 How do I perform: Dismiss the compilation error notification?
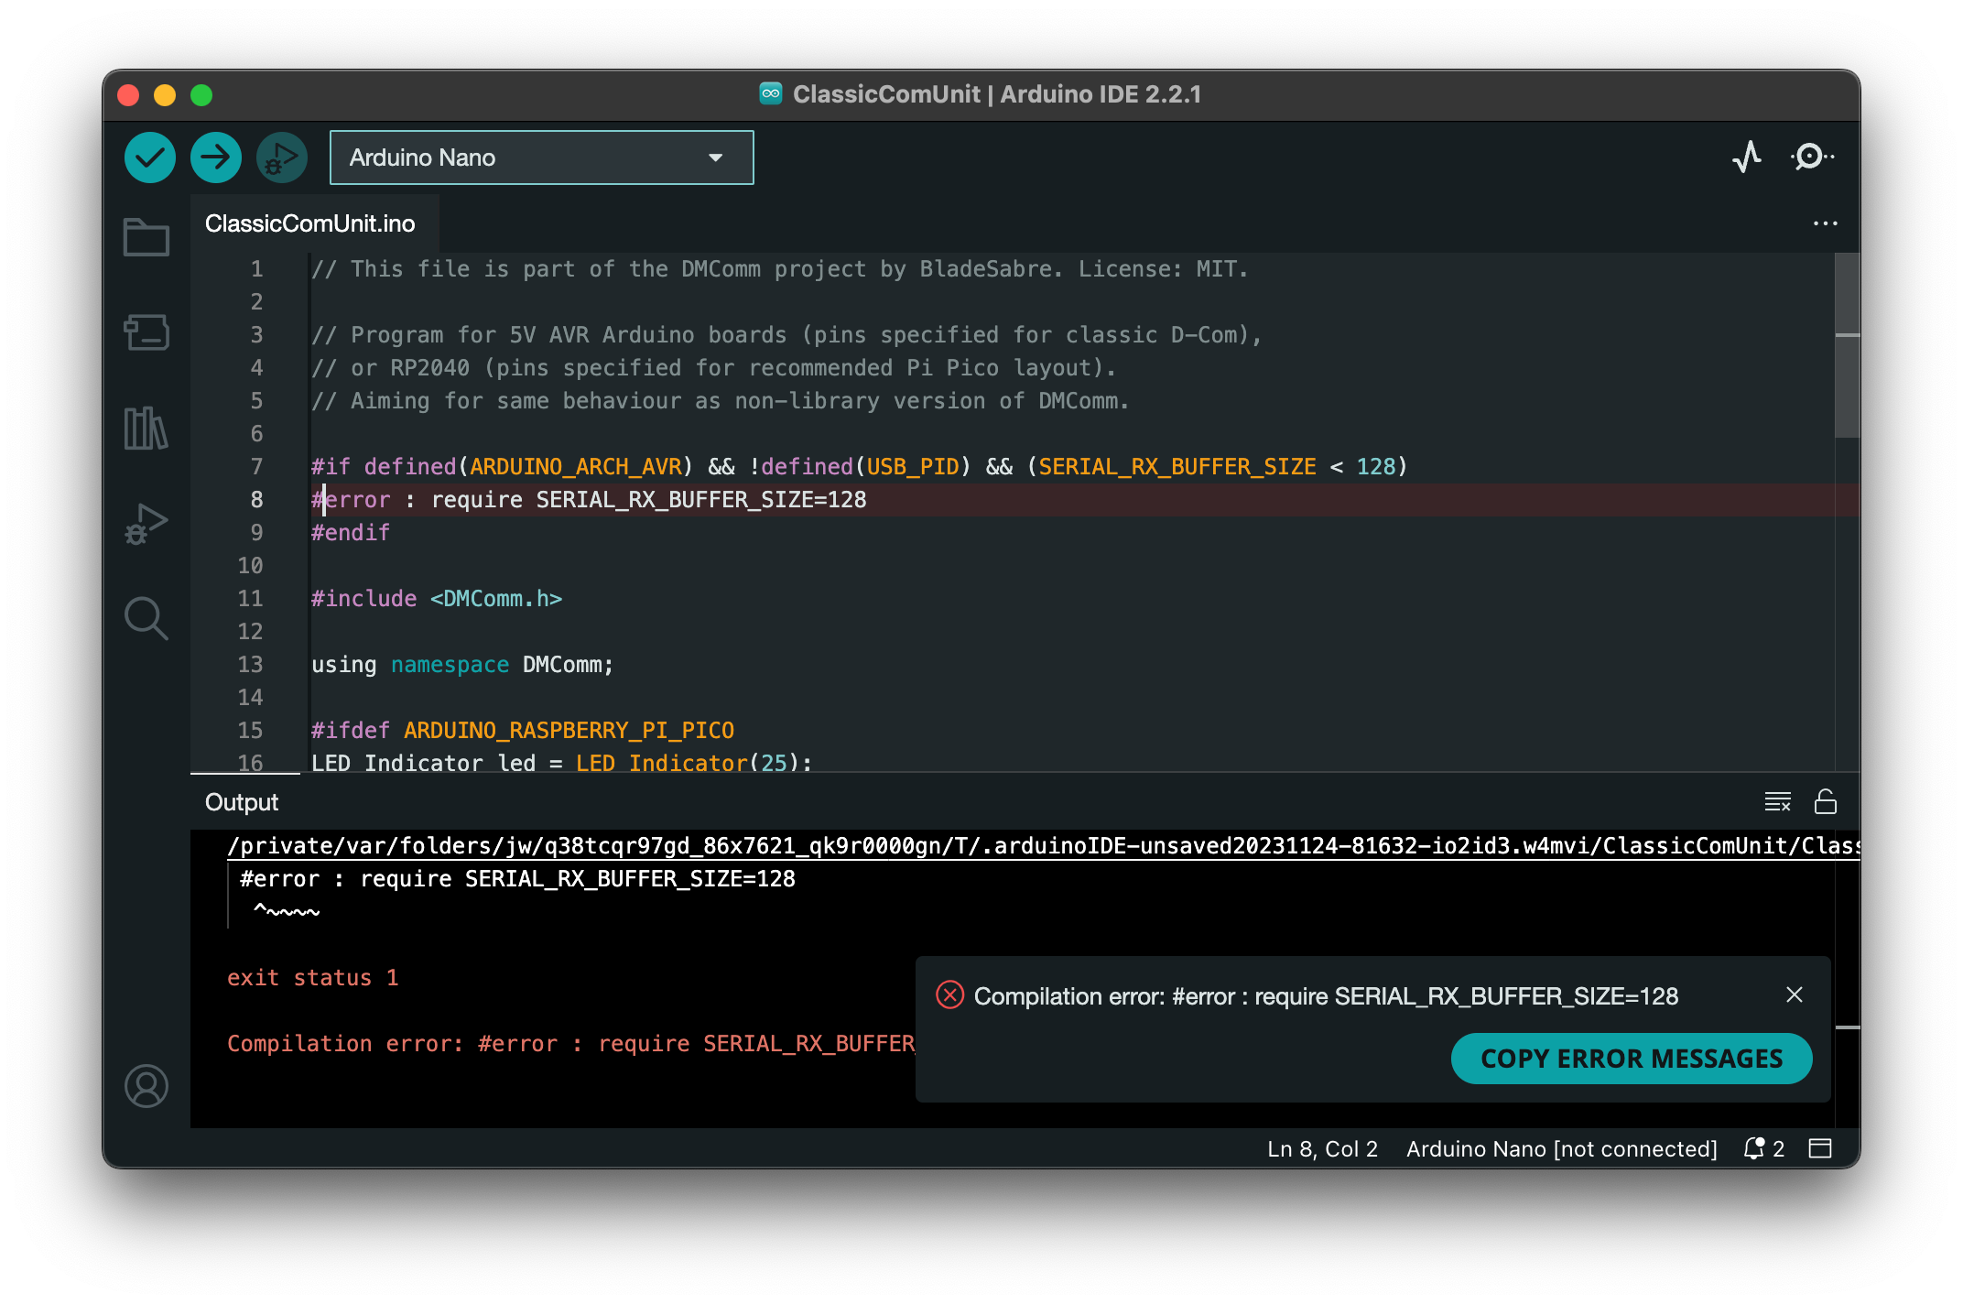coord(1795,994)
